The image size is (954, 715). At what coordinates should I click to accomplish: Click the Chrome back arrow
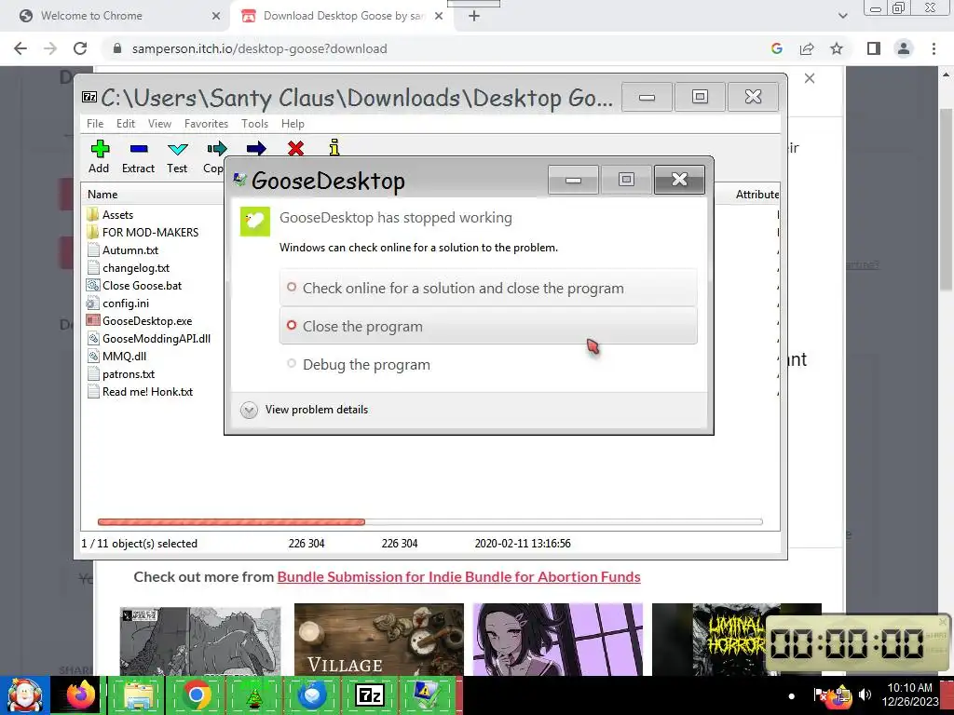[x=20, y=48]
